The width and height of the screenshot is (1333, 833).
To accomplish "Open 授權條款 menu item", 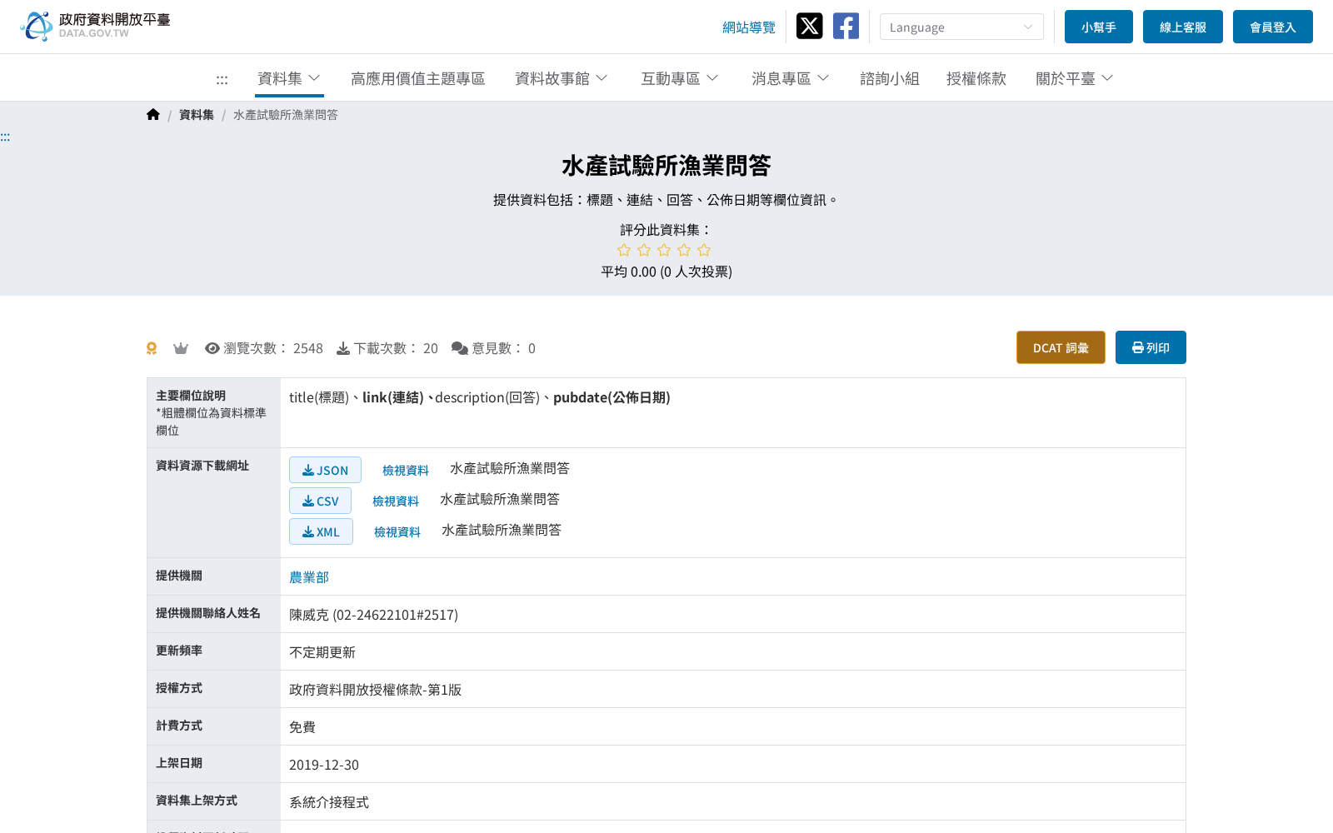I will tap(976, 78).
